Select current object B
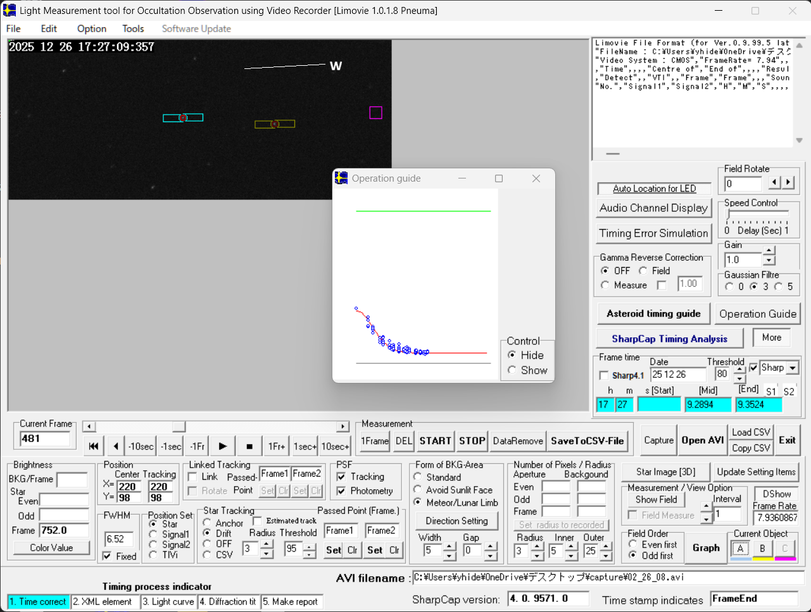The width and height of the screenshot is (811, 612). click(762, 549)
